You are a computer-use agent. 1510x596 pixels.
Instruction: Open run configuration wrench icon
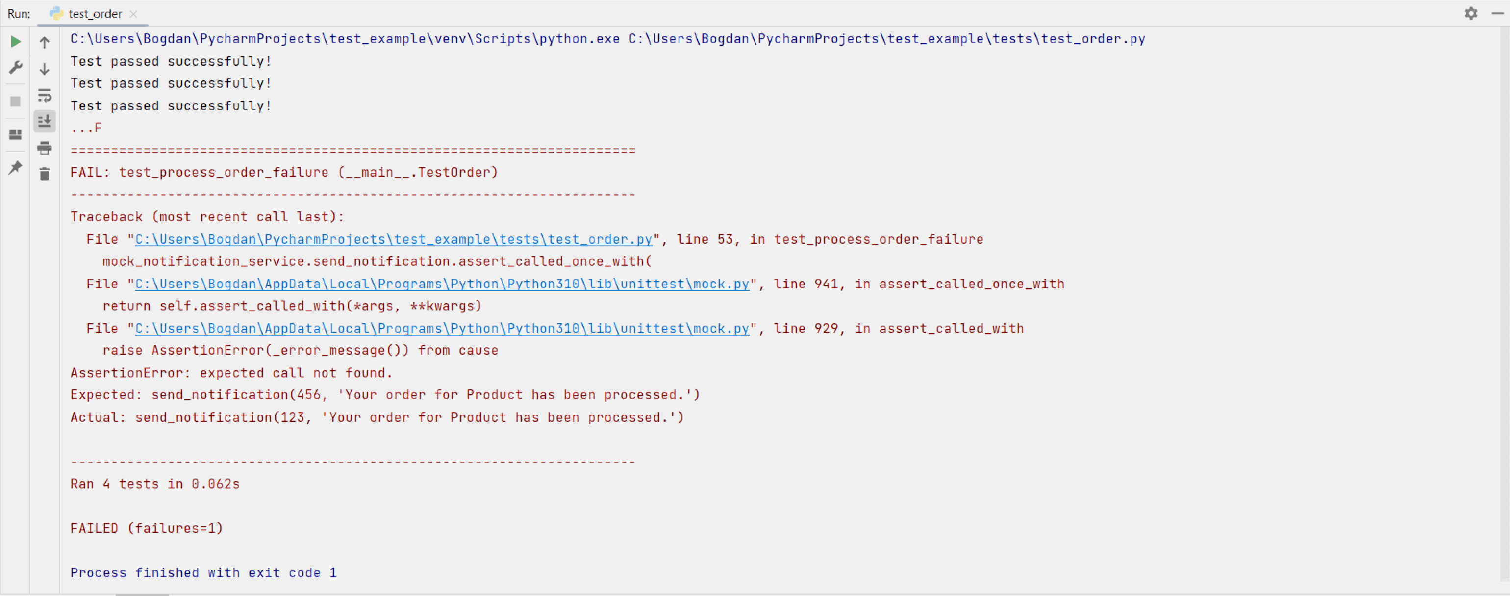point(16,68)
